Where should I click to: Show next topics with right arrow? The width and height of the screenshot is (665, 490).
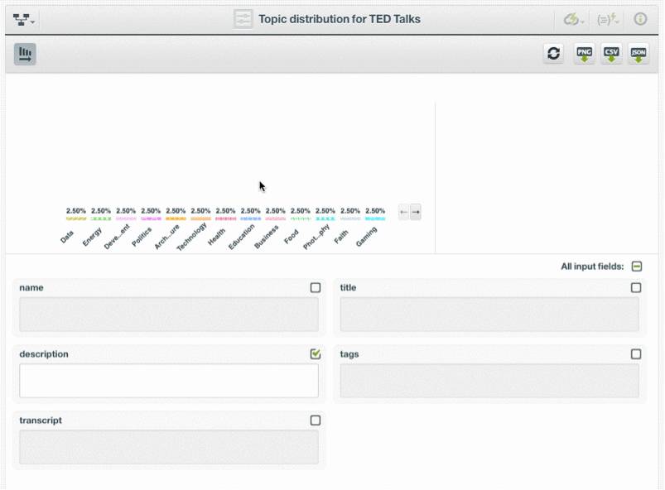tap(416, 212)
